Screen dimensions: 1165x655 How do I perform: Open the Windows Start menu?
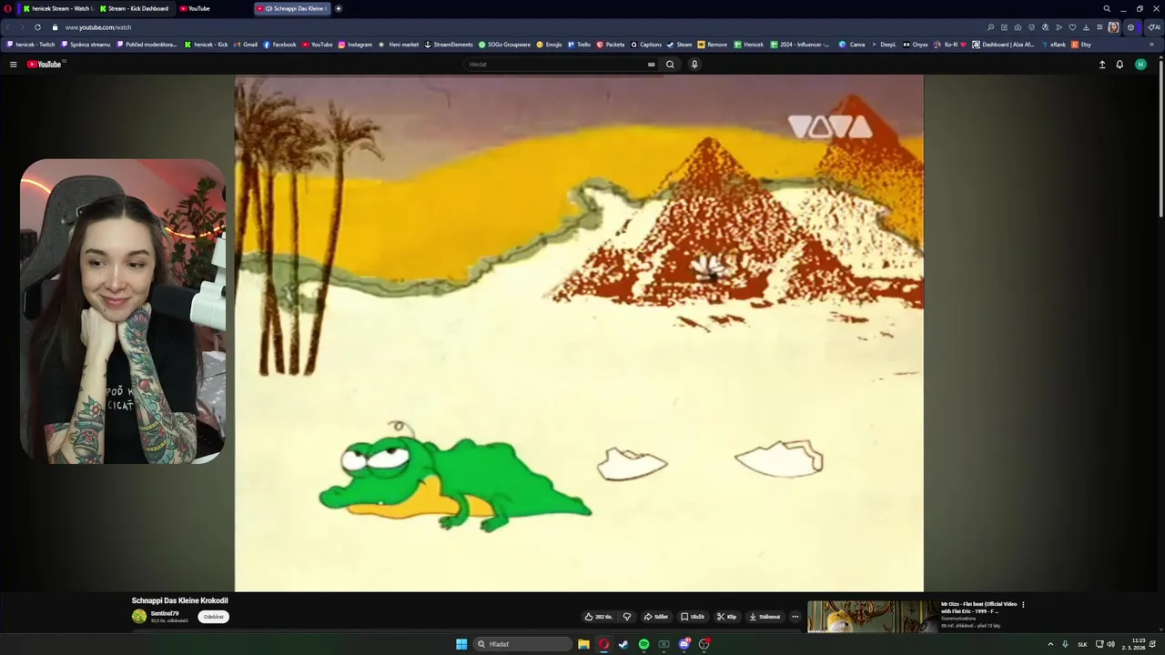pyautogui.click(x=461, y=644)
